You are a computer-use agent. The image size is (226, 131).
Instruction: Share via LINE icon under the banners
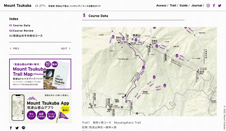pyautogui.click(x=23, y=128)
